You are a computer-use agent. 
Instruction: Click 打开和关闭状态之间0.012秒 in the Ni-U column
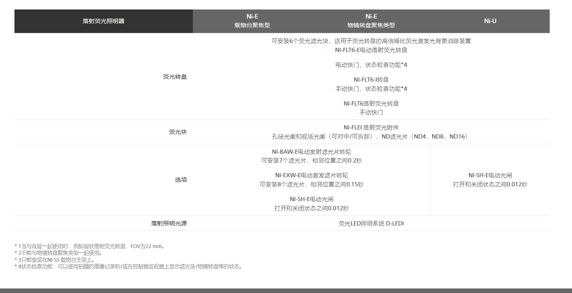490,184
